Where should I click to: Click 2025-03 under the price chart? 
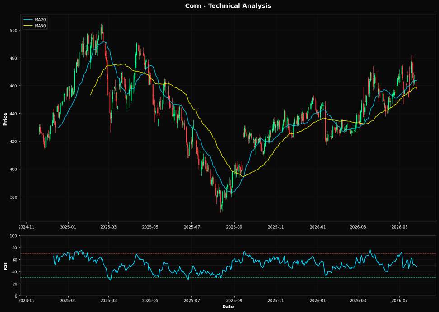click(x=109, y=227)
